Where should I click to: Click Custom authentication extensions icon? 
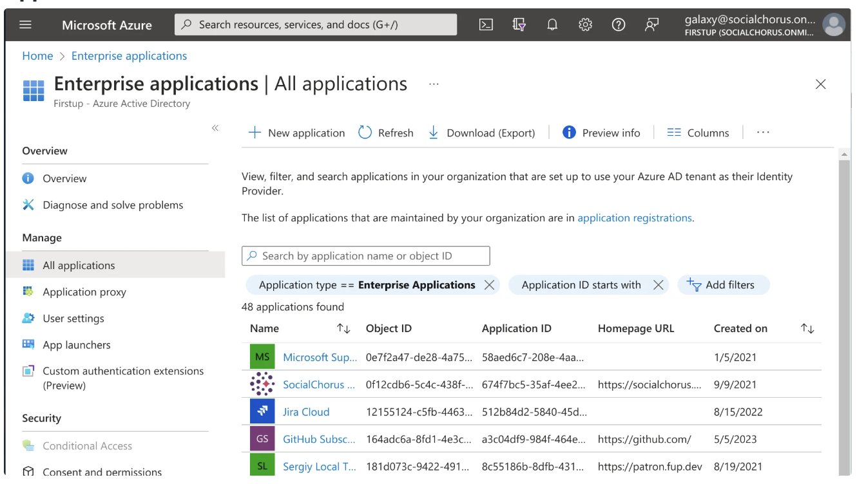pyautogui.click(x=28, y=371)
